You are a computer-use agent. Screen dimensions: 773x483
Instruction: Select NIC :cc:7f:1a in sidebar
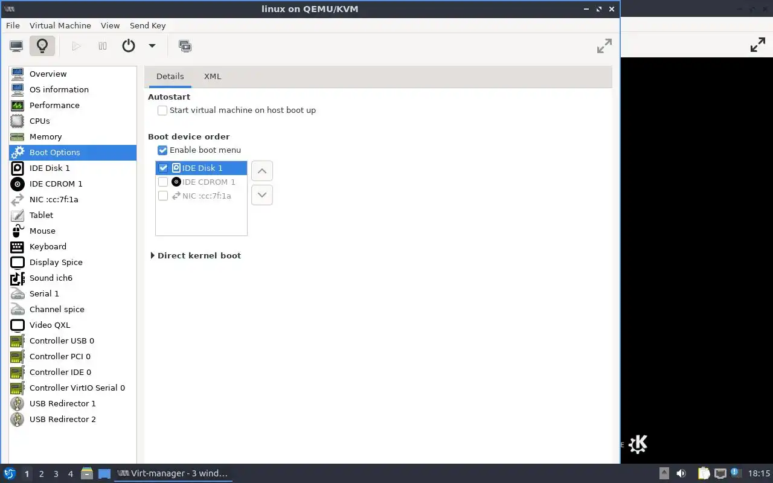click(x=72, y=199)
